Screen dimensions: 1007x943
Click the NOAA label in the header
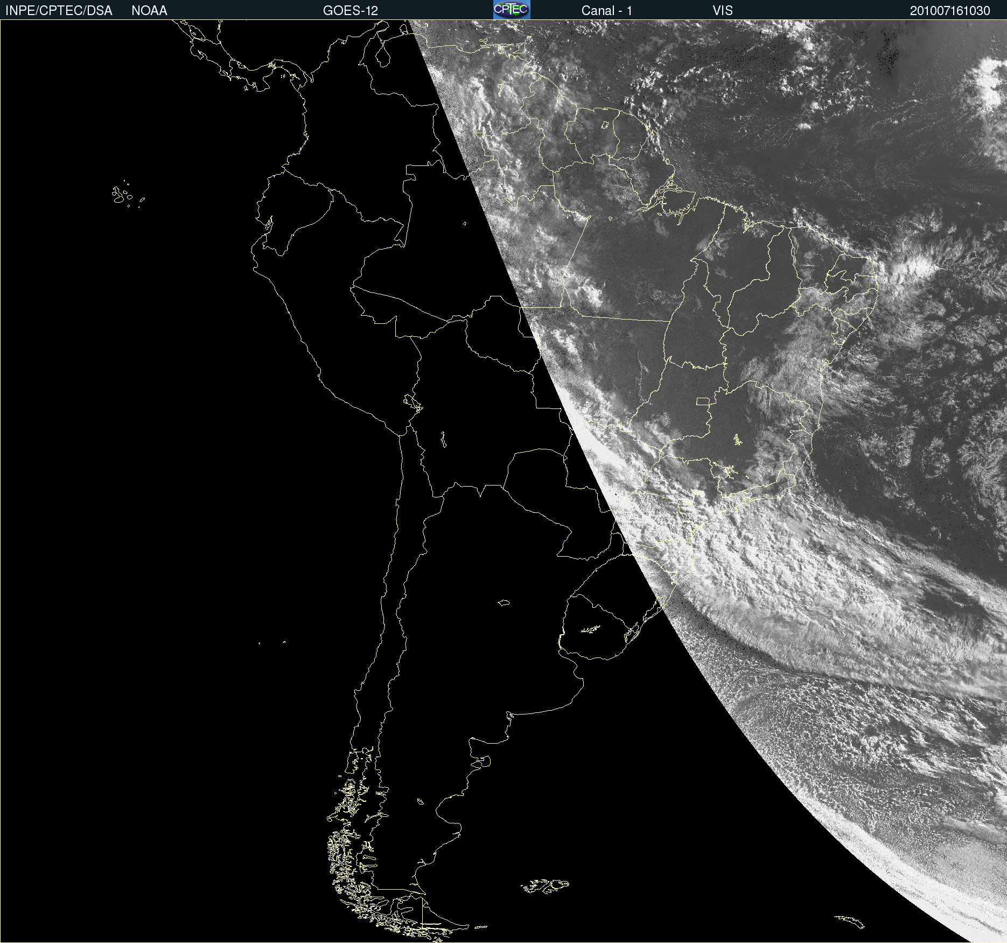[149, 11]
